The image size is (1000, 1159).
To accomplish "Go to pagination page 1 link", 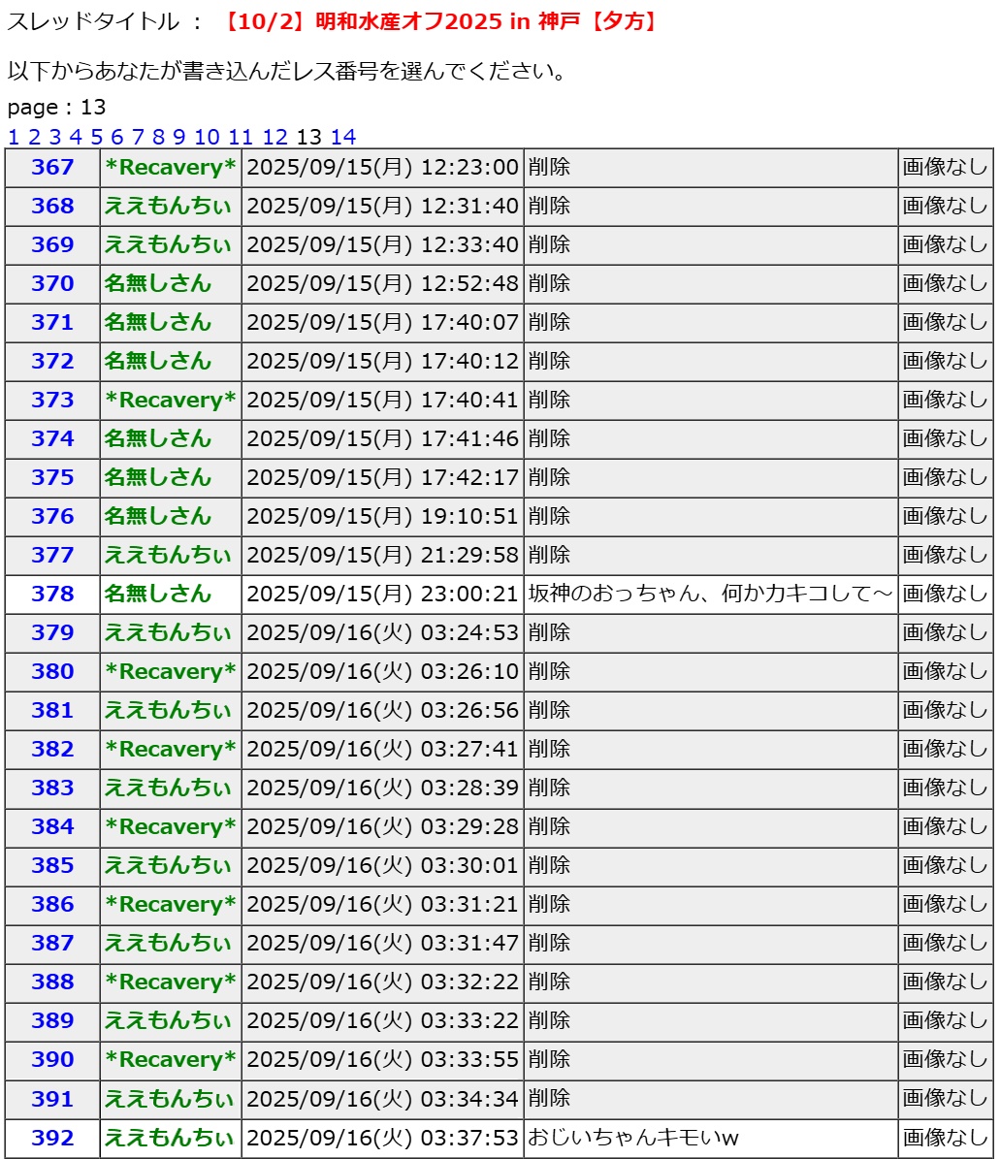I will 13,137.
